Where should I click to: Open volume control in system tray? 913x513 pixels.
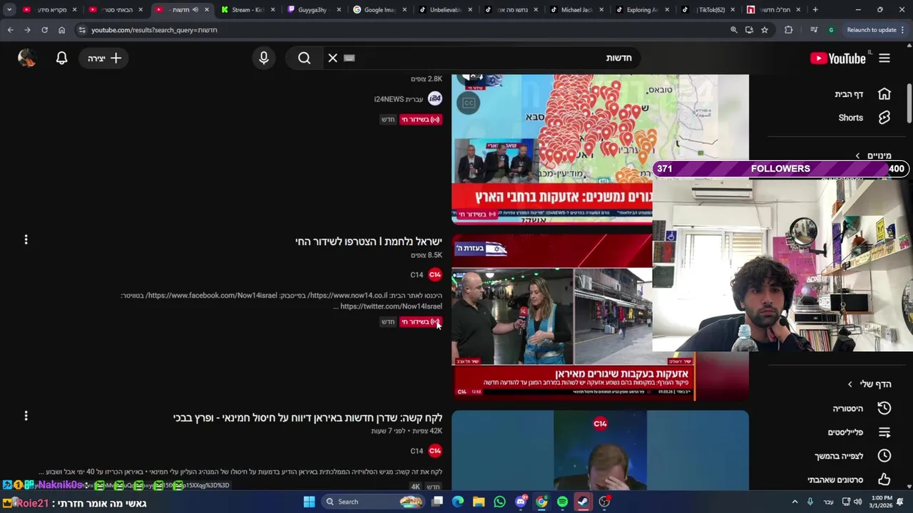(x=858, y=502)
